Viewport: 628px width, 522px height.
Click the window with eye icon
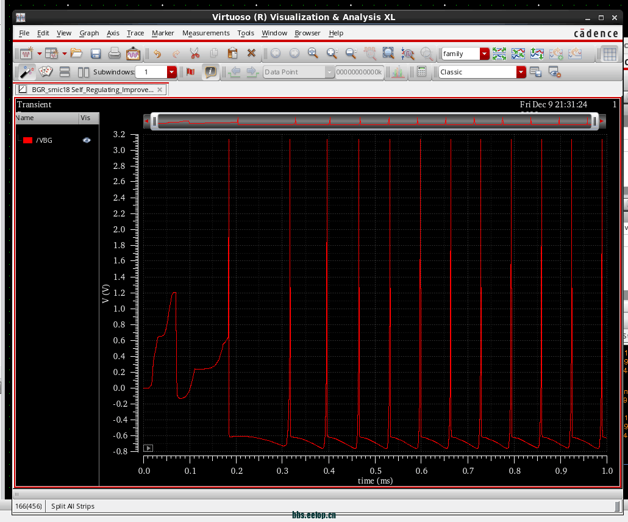coord(555,72)
